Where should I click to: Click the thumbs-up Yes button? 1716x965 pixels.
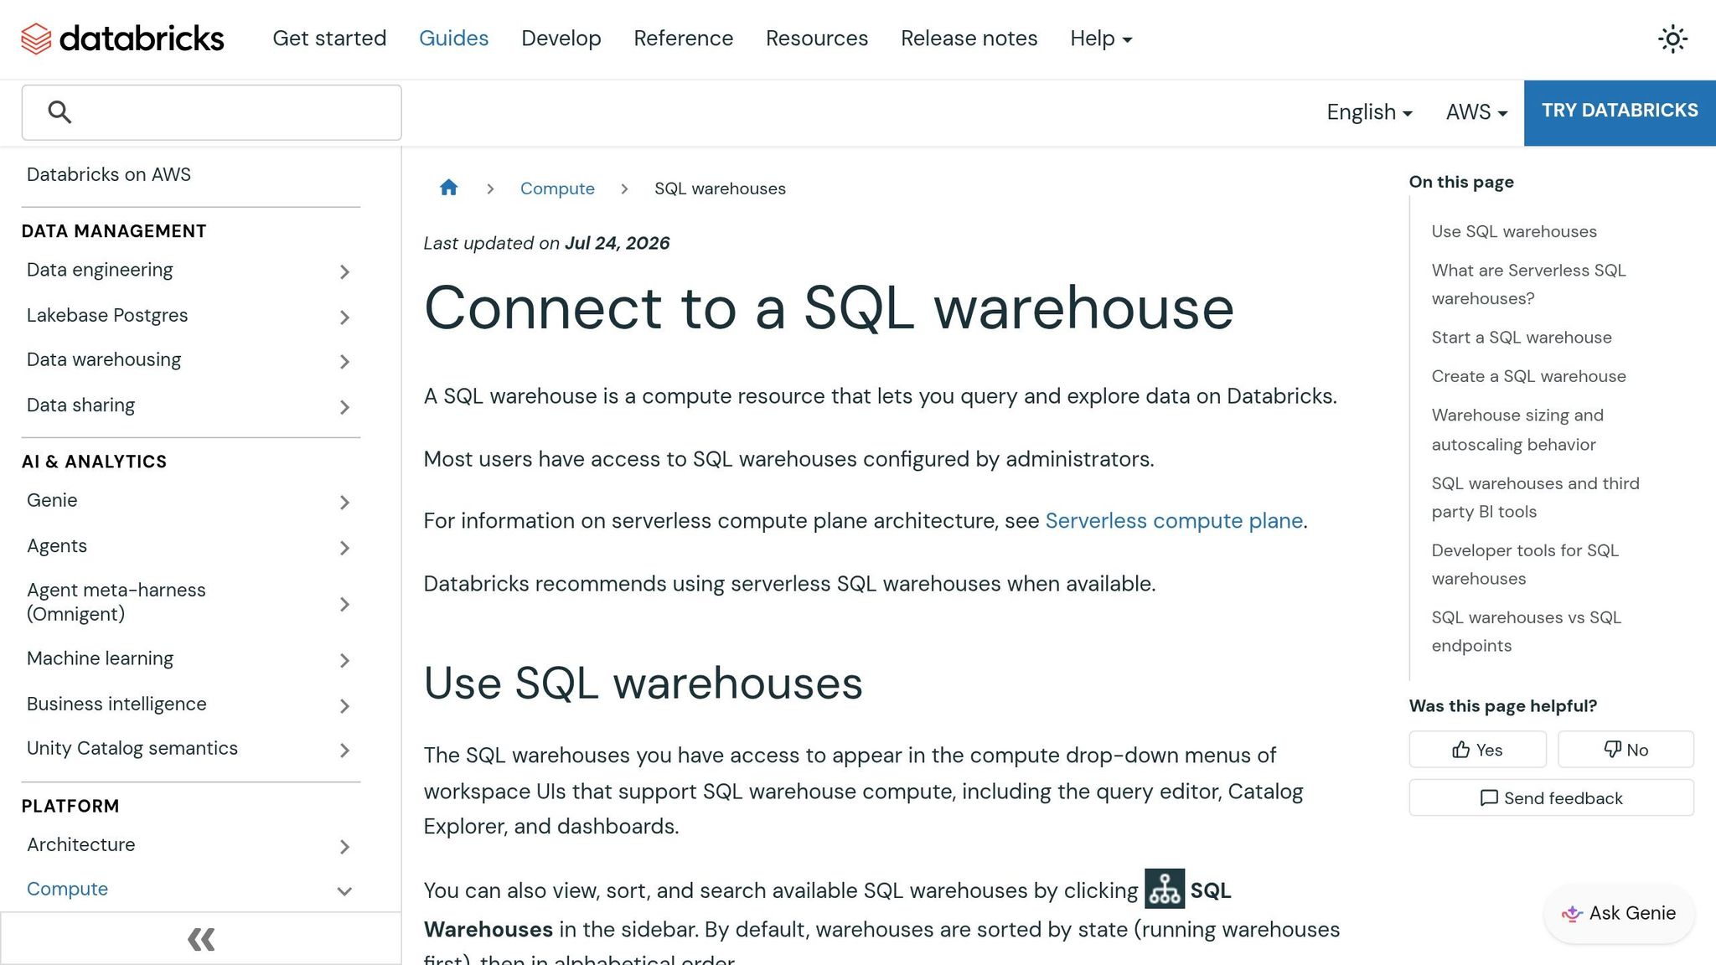pyautogui.click(x=1477, y=749)
